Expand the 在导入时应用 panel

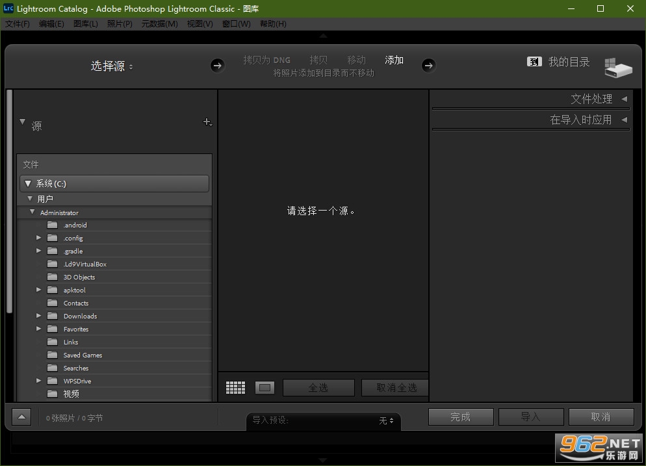(624, 120)
